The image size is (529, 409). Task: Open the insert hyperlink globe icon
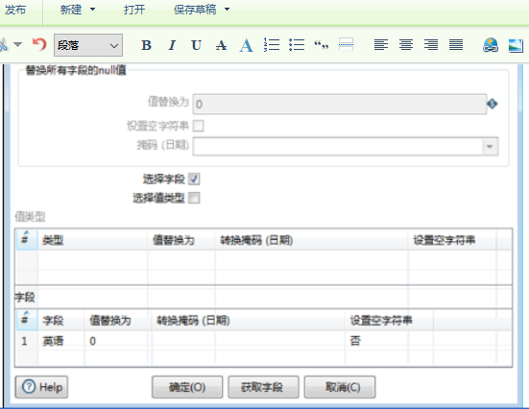pyautogui.click(x=491, y=45)
